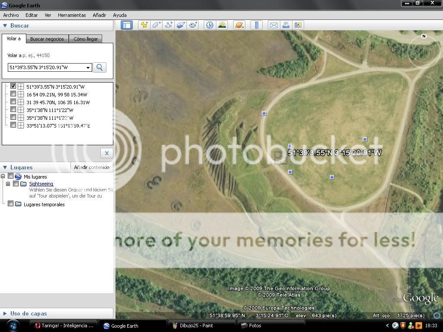Click the folder icon next to Sightseeing
The image size is (443, 332).
tap(23, 184)
